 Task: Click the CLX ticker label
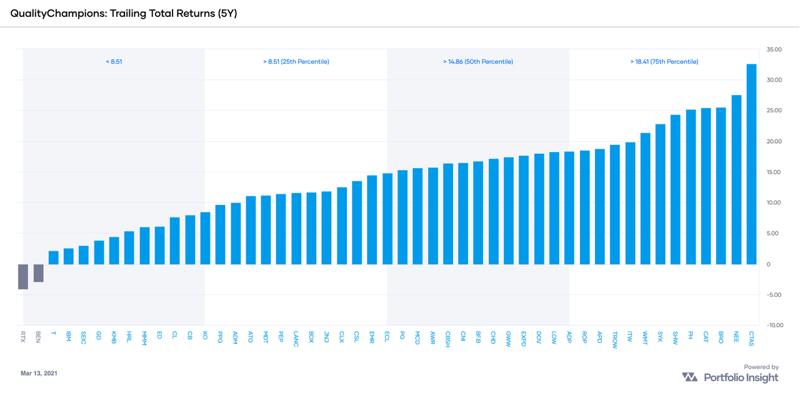pyautogui.click(x=342, y=337)
